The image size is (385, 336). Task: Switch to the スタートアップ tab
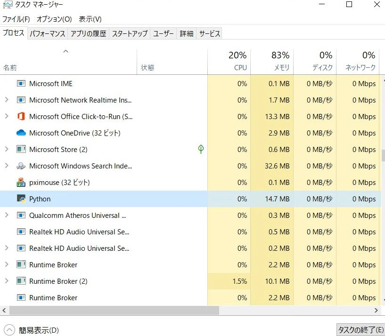130,33
